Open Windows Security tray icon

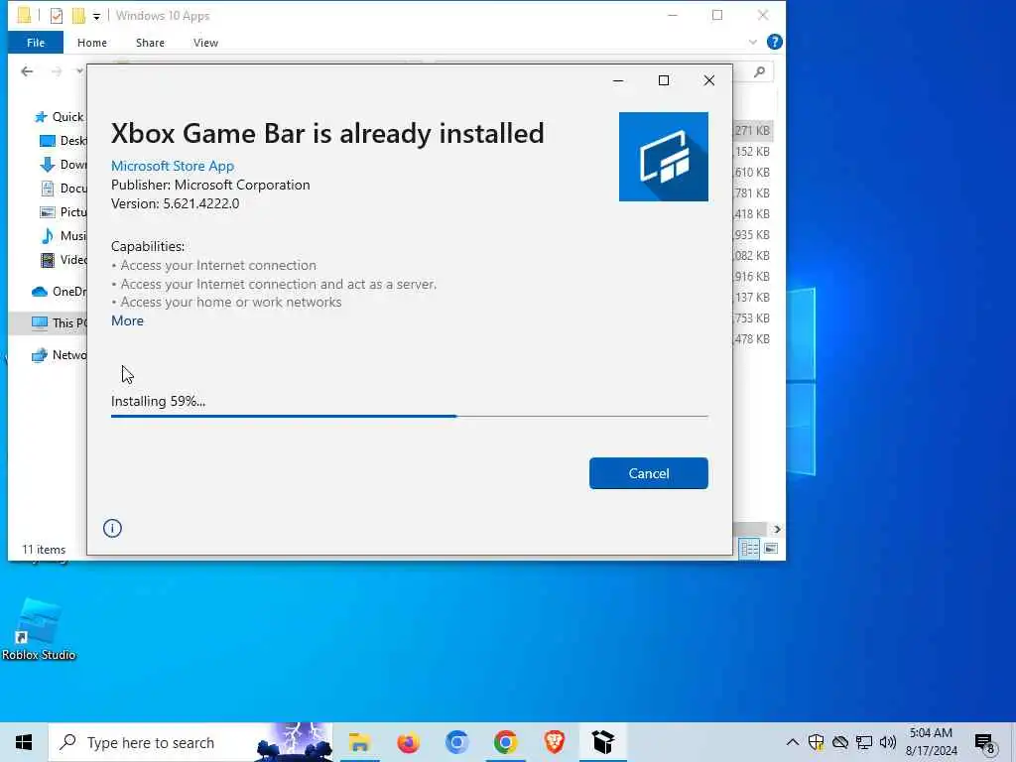coord(816,742)
